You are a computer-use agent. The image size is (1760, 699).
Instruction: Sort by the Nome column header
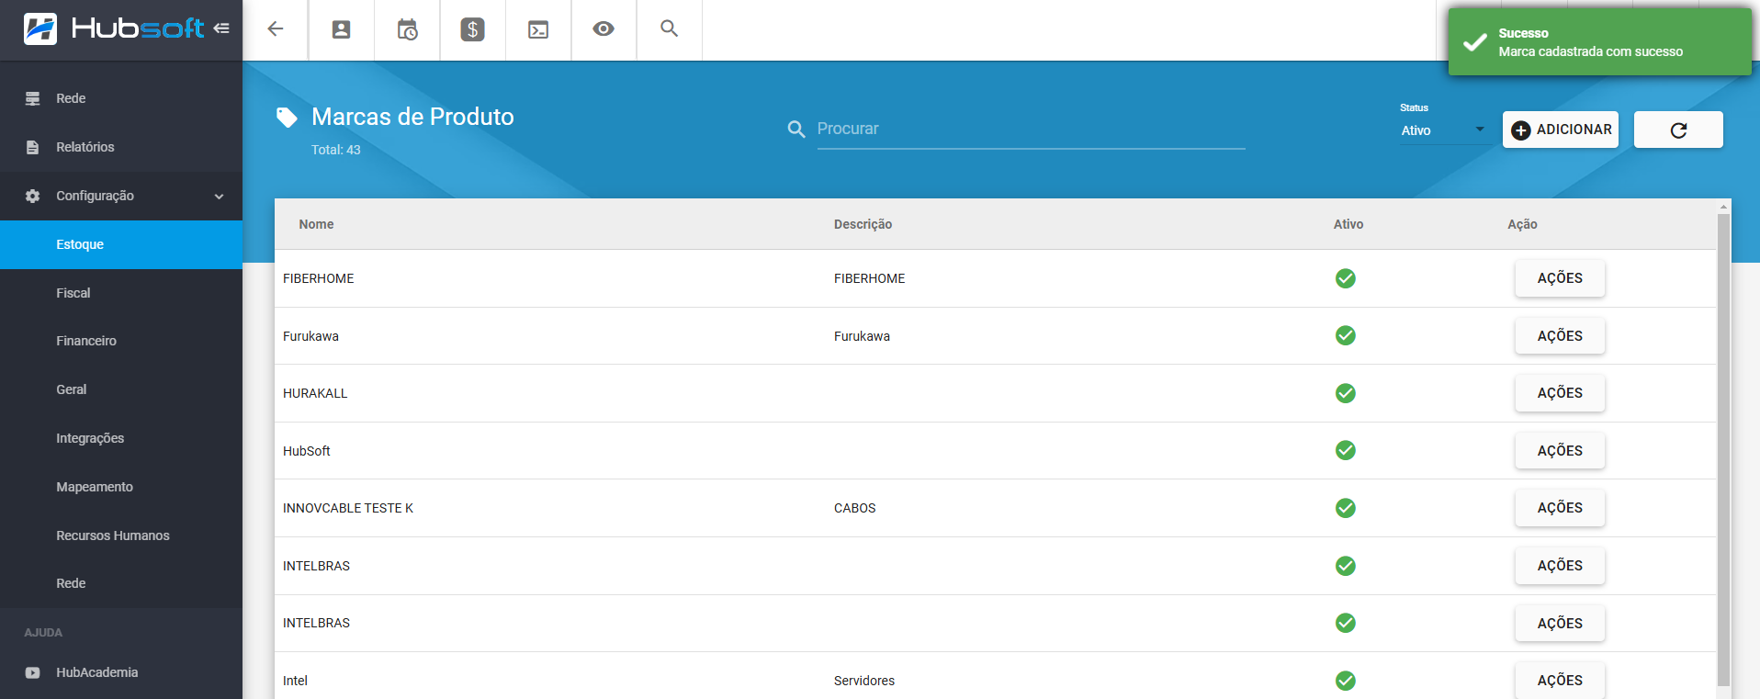coord(316,224)
